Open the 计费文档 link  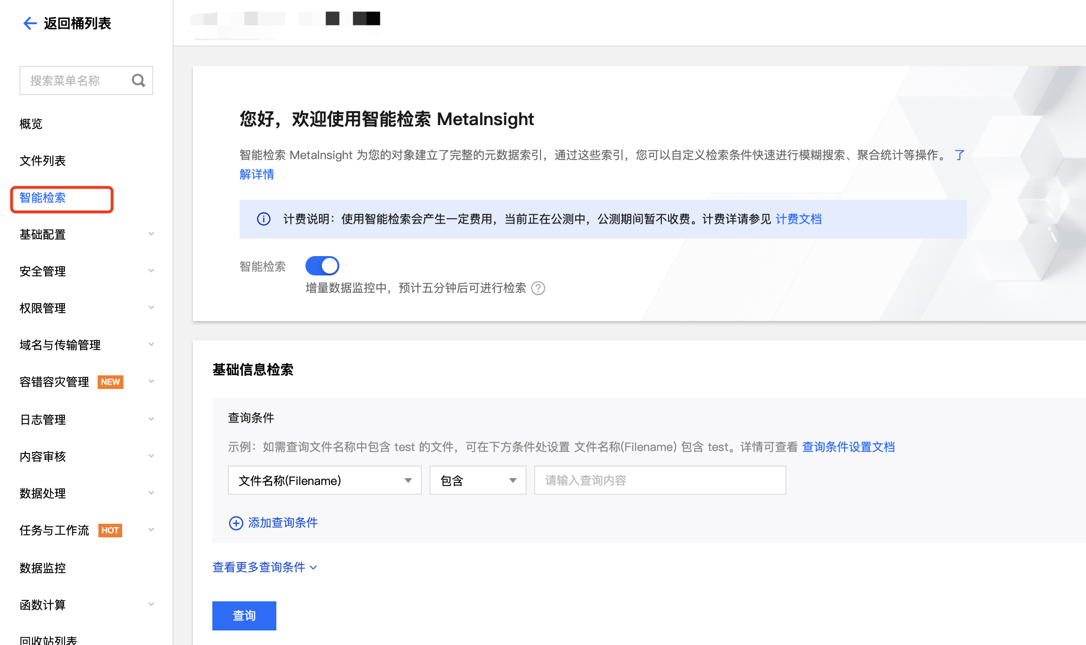tap(799, 219)
